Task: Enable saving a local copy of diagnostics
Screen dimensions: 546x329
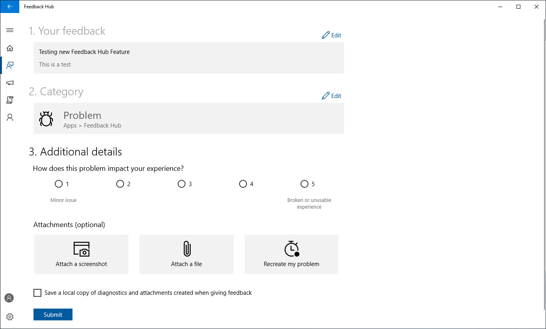Action: pyautogui.click(x=37, y=293)
